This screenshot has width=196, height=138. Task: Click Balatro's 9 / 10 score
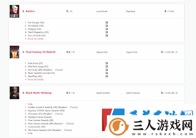(69, 11)
